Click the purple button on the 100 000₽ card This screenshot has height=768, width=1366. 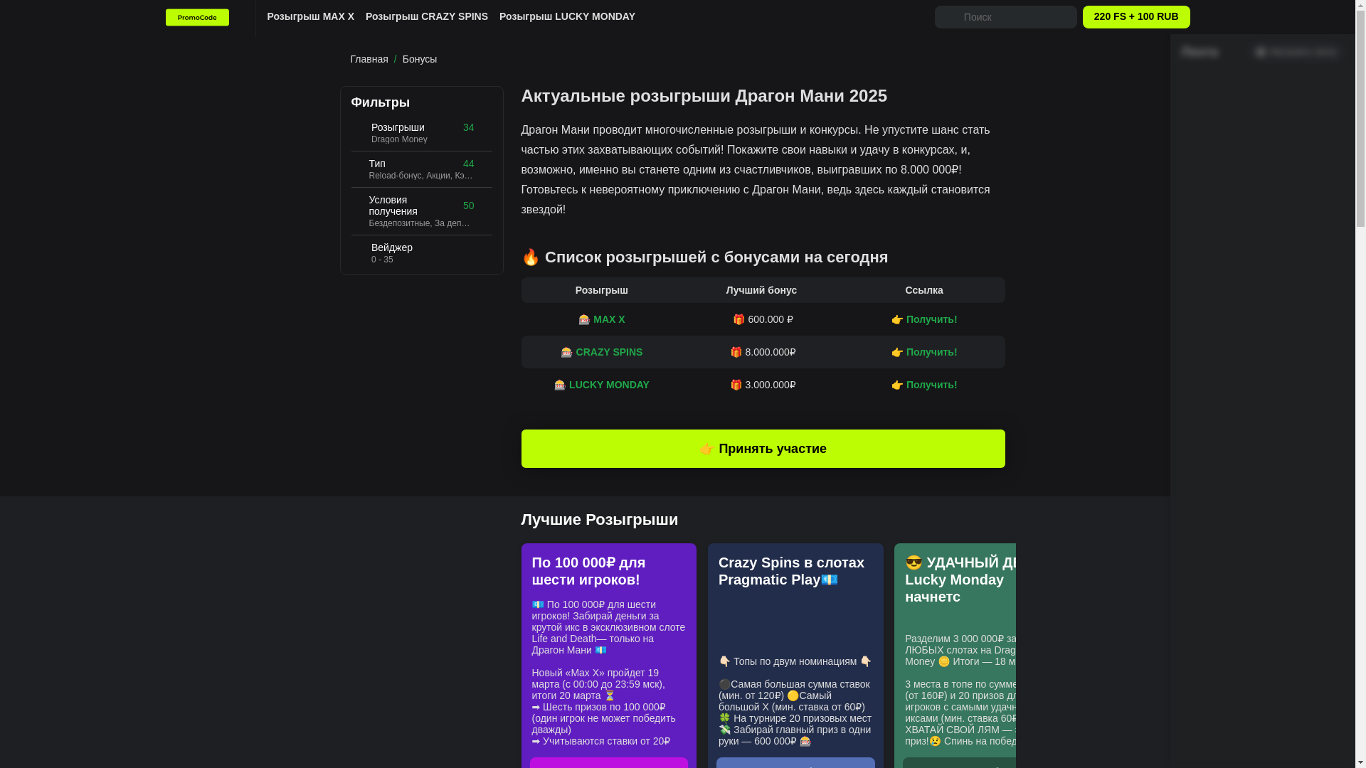coord(608,762)
